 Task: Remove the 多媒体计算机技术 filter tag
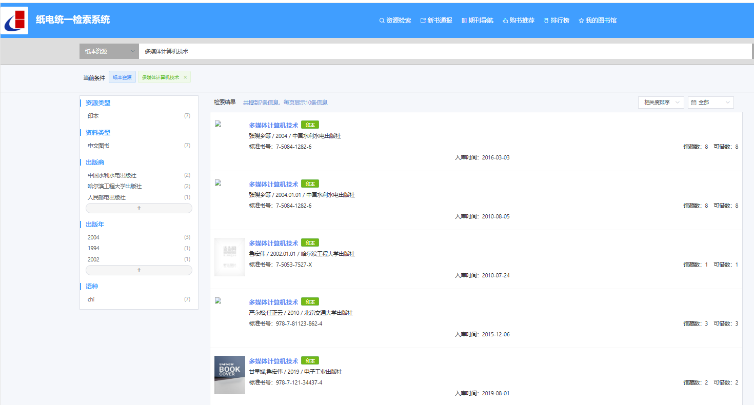click(x=185, y=77)
